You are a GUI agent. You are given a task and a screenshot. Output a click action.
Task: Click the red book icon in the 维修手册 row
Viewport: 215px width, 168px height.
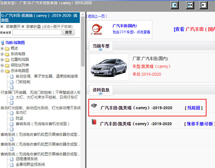(94, 122)
